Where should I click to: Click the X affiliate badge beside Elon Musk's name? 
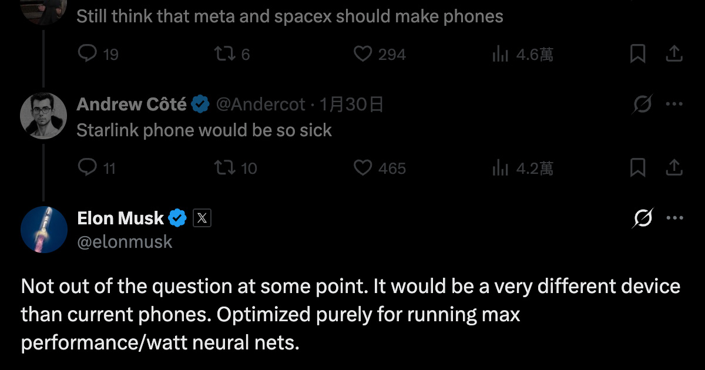[202, 217]
